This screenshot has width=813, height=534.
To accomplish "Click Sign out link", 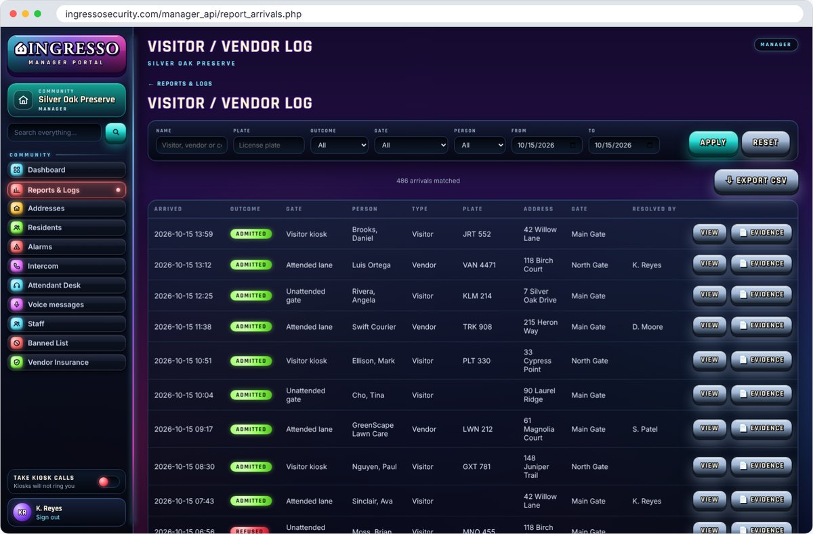I will pyautogui.click(x=48, y=517).
